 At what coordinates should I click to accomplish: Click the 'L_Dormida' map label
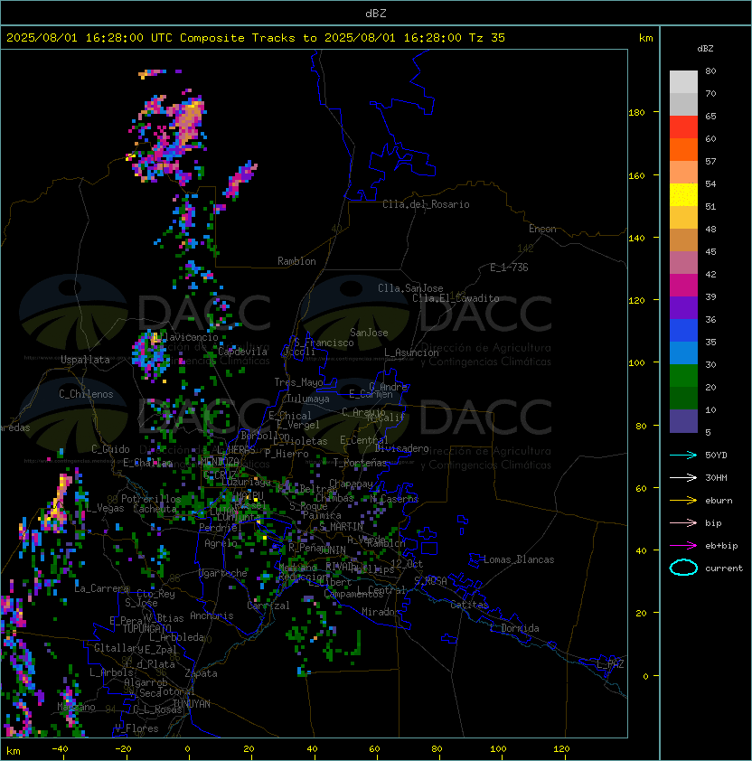pos(514,628)
